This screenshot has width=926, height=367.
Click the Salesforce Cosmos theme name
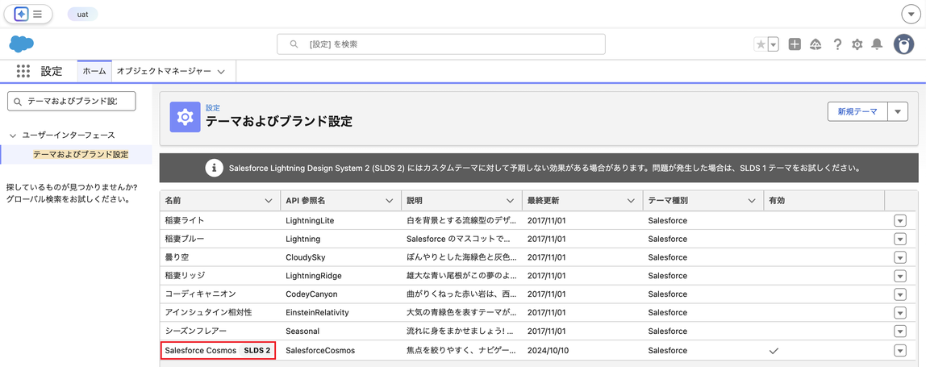(200, 350)
